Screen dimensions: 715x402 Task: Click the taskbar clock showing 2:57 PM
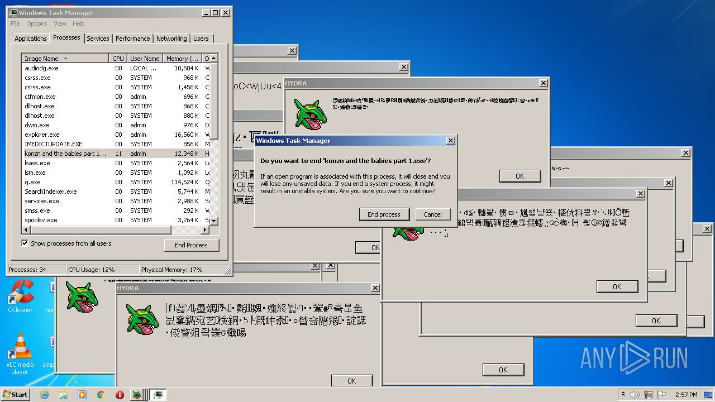click(686, 395)
